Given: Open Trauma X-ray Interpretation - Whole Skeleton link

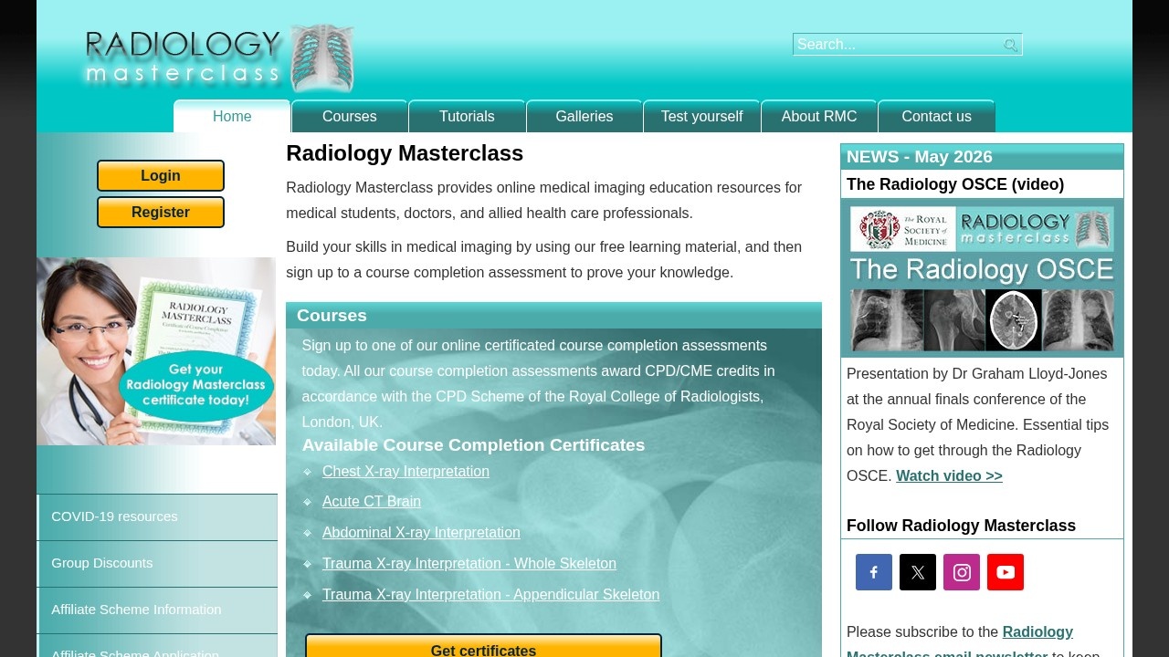Looking at the screenshot, I should tap(469, 564).
